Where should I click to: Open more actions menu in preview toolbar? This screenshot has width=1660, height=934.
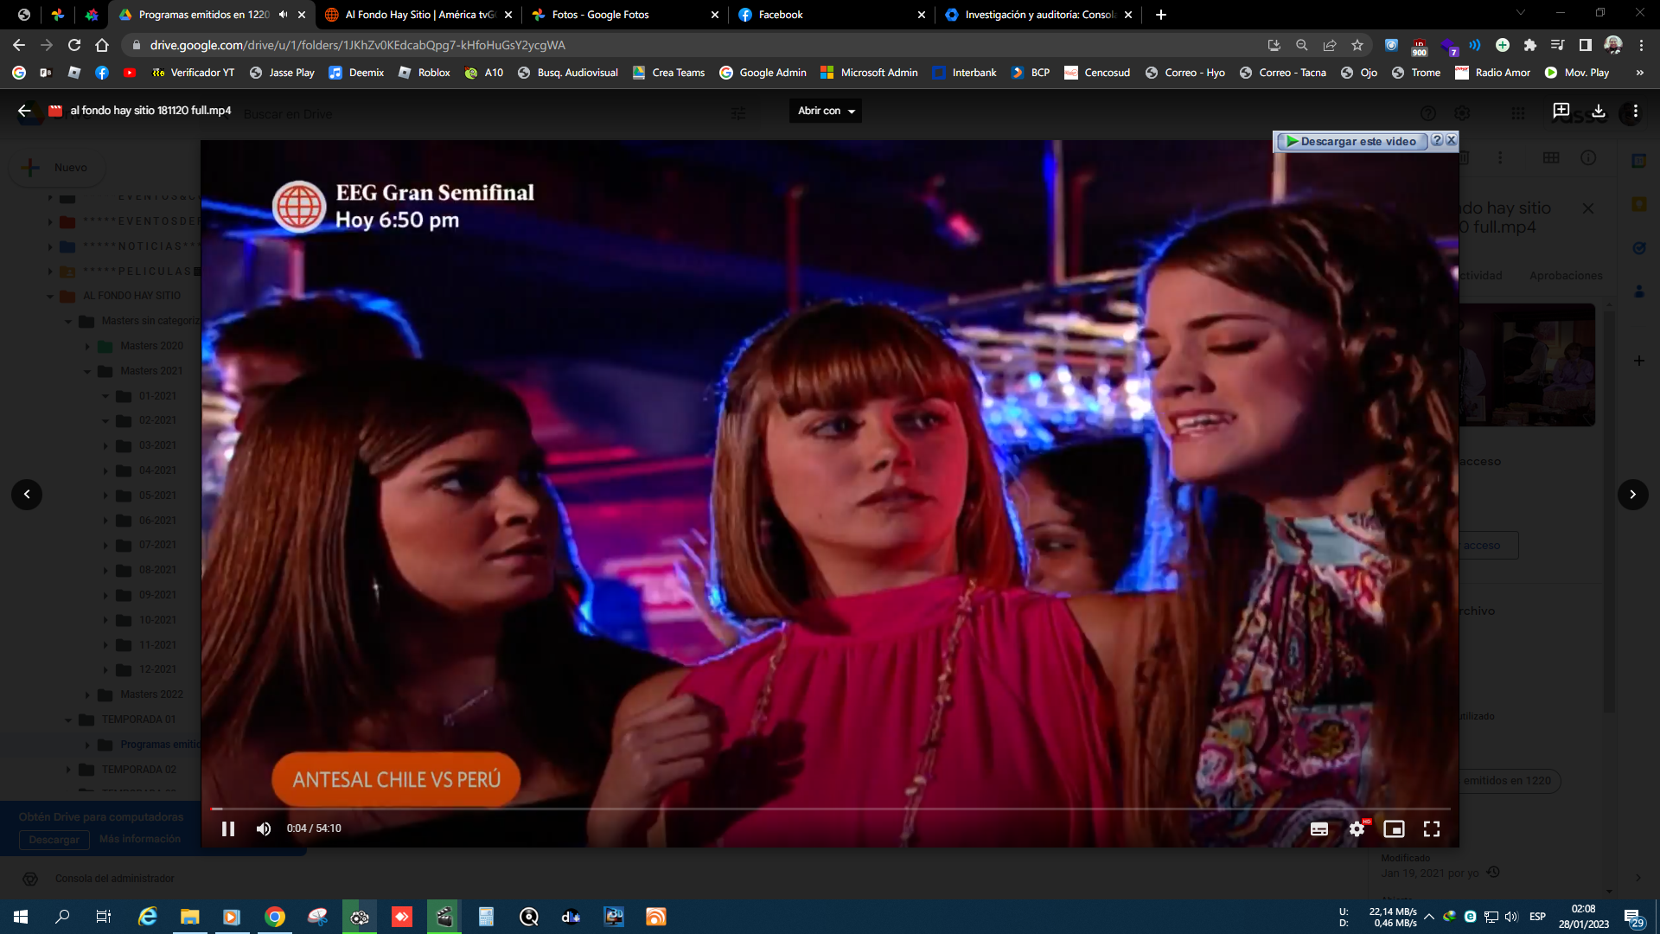click(x=1635, y=111)
